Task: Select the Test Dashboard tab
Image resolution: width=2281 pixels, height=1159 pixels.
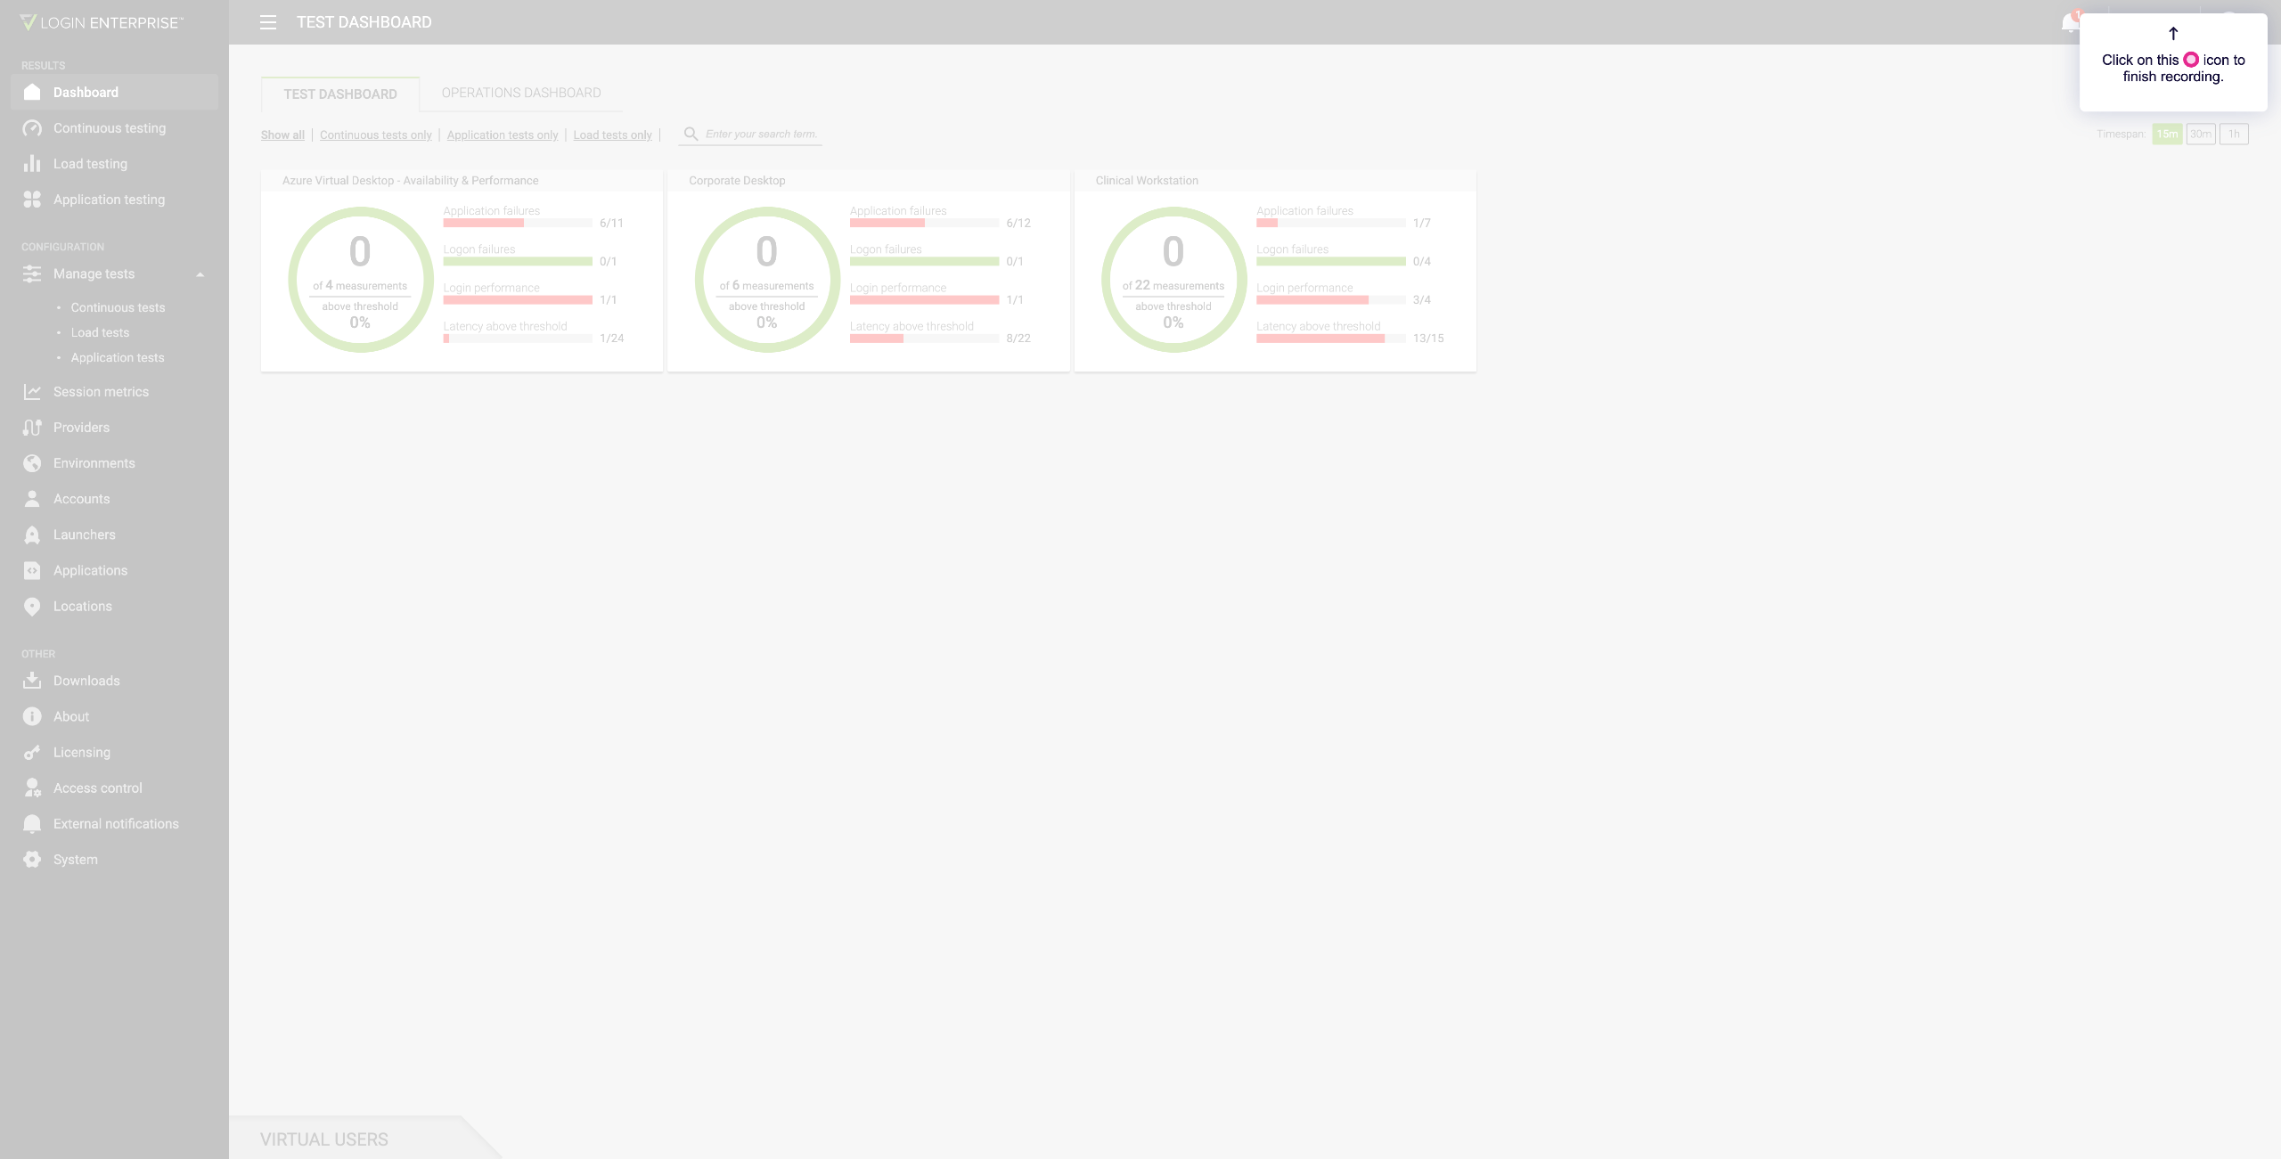Action: pos(340,94)
